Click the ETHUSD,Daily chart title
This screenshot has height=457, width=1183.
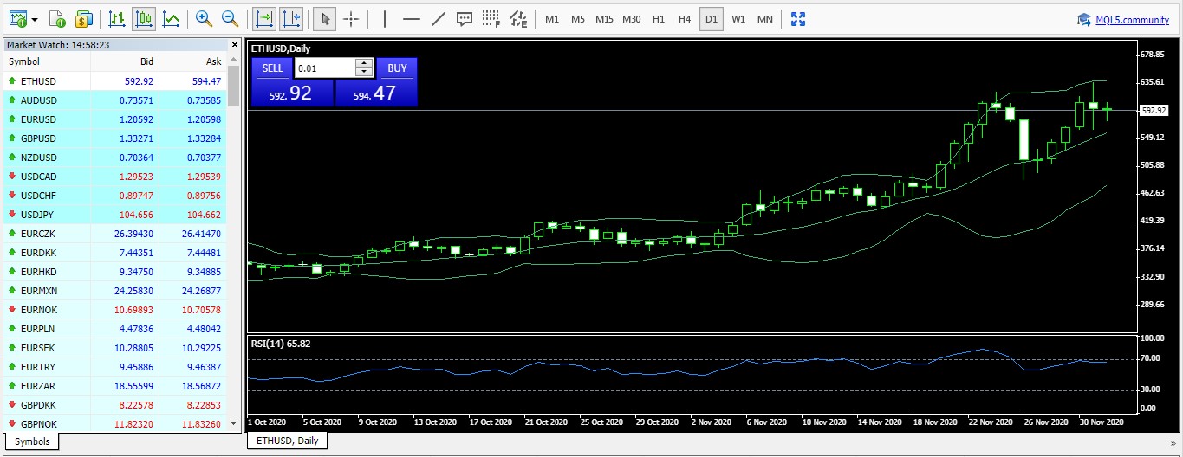280,48
